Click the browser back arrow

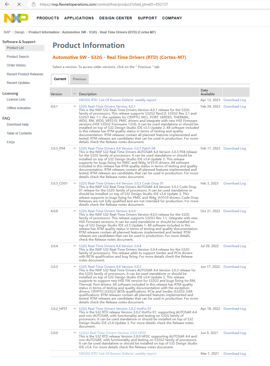pyautogui.click(x=7, y=4)
